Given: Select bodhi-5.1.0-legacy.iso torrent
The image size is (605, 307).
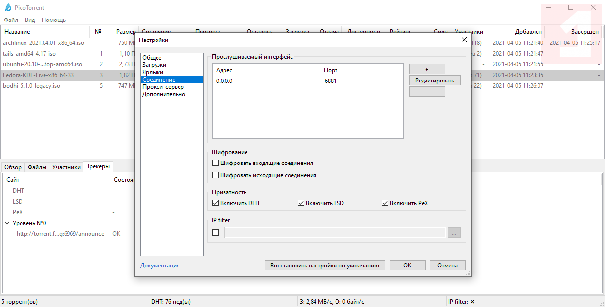Looking at the screenshot, I should pyautogui.click(x=32, y=86).
